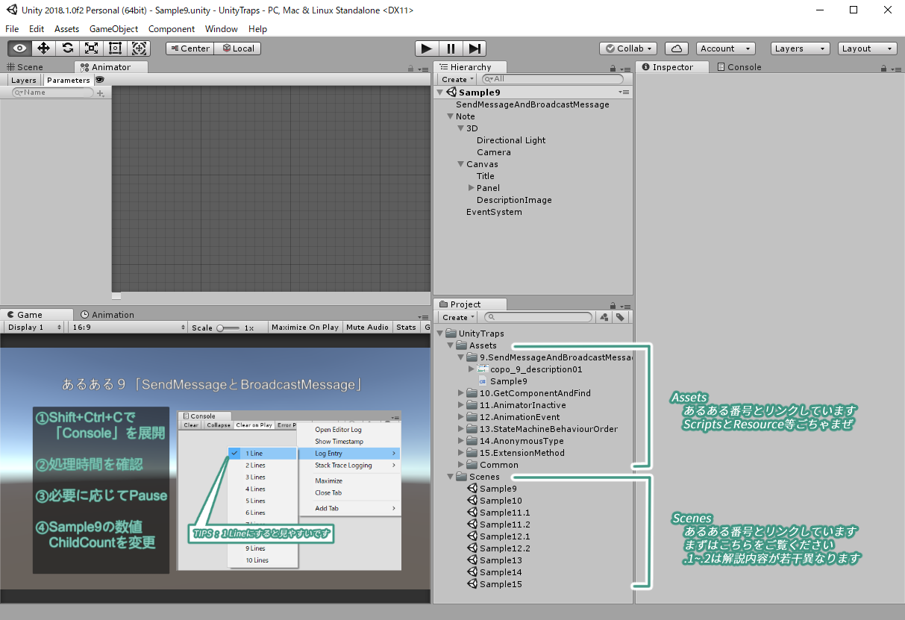Open the Cloud services panel icon

pos(676,48)
